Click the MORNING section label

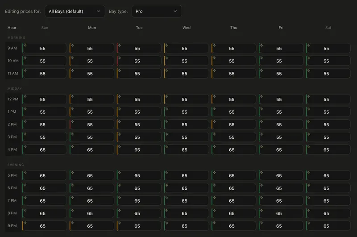tap(16, 37)
